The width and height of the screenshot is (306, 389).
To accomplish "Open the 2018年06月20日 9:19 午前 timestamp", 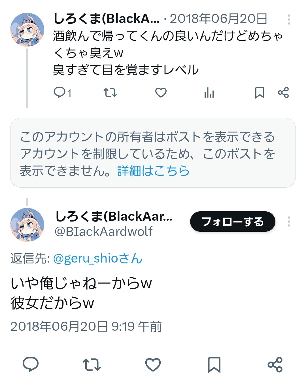I will coord(86,326).
